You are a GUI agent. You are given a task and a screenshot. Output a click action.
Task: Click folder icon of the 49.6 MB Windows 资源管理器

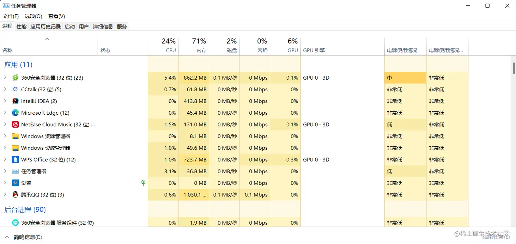click(x=15, y=148)
